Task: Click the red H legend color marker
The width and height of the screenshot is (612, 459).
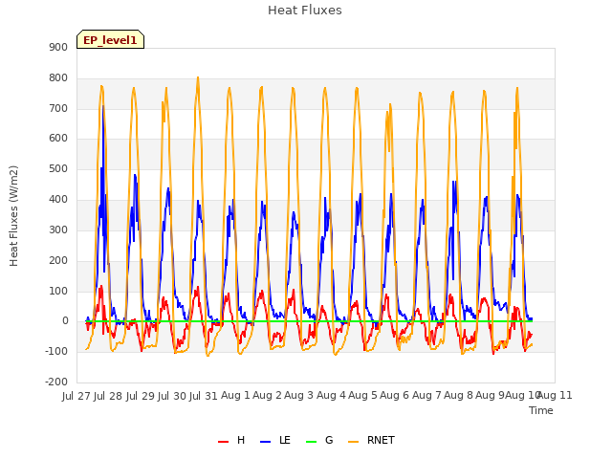Action: click(x=223, y=442)
